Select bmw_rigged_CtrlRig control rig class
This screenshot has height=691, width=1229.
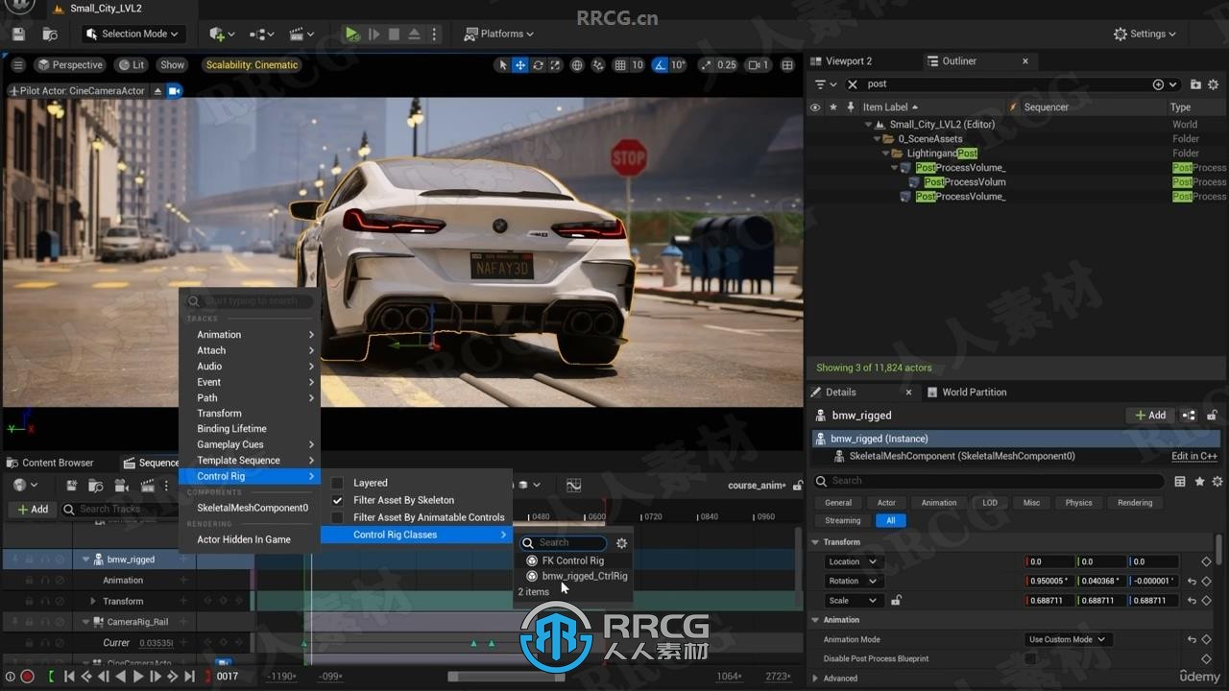click(575, 577)
